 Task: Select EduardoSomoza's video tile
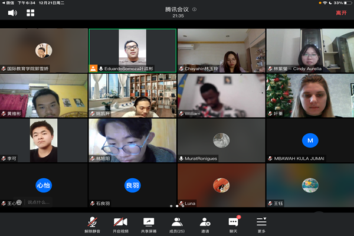(x=132, y=50)
